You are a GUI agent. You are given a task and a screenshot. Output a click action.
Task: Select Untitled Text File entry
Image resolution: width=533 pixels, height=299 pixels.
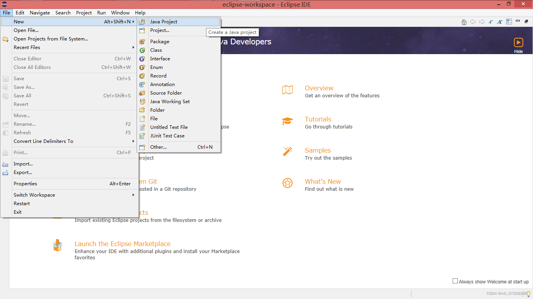pyautogui.click(x=179, y=127)
